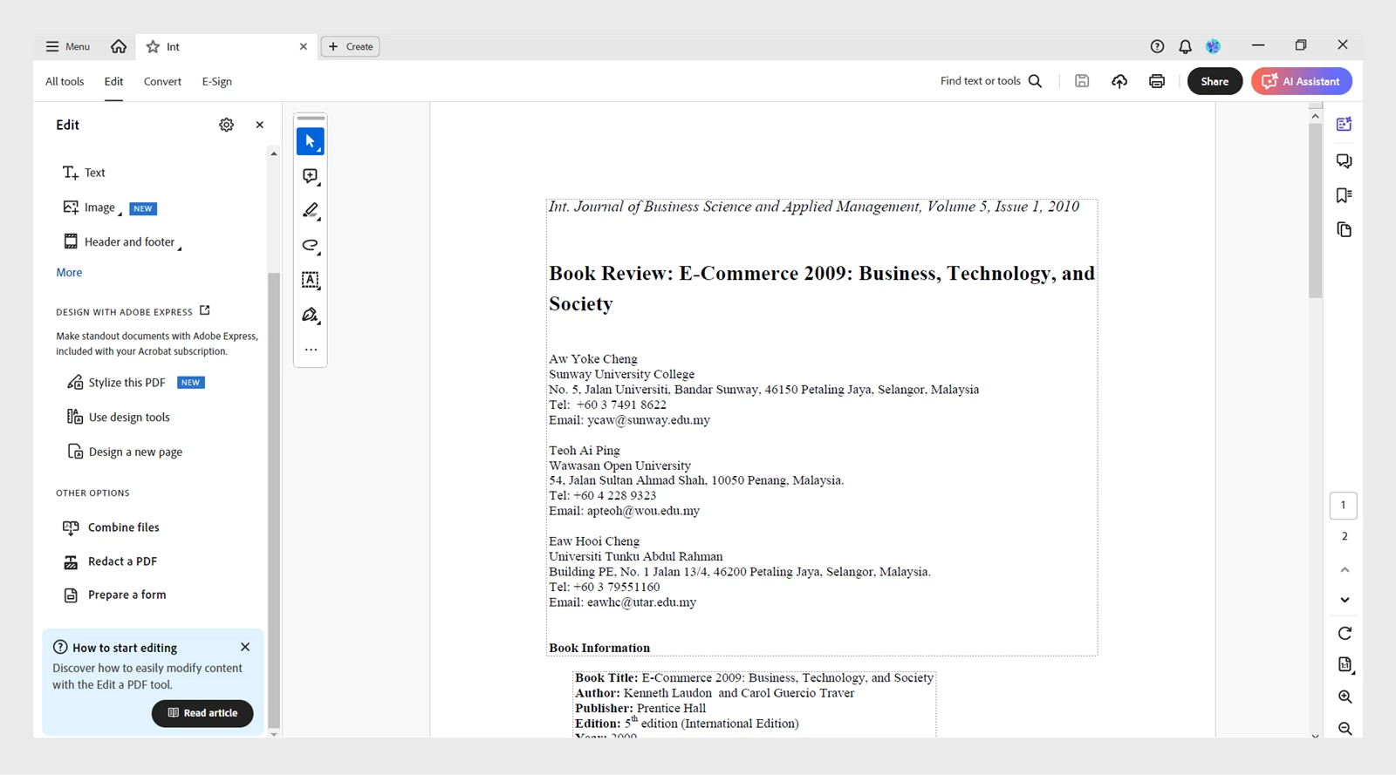Open the Convert tab
The image size is (1396, 775).
tap(162, 81)
